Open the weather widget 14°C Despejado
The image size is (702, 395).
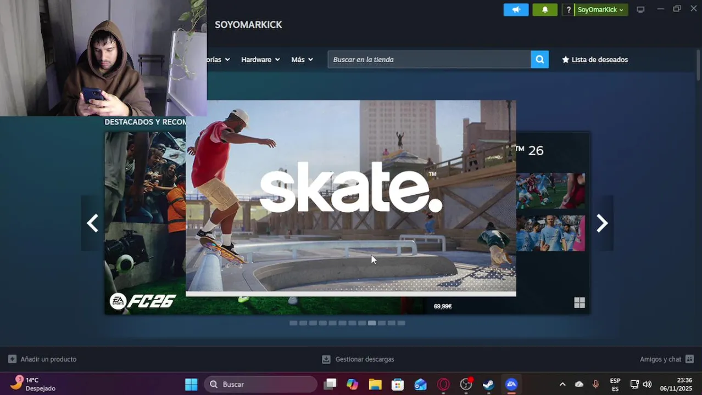34,384
